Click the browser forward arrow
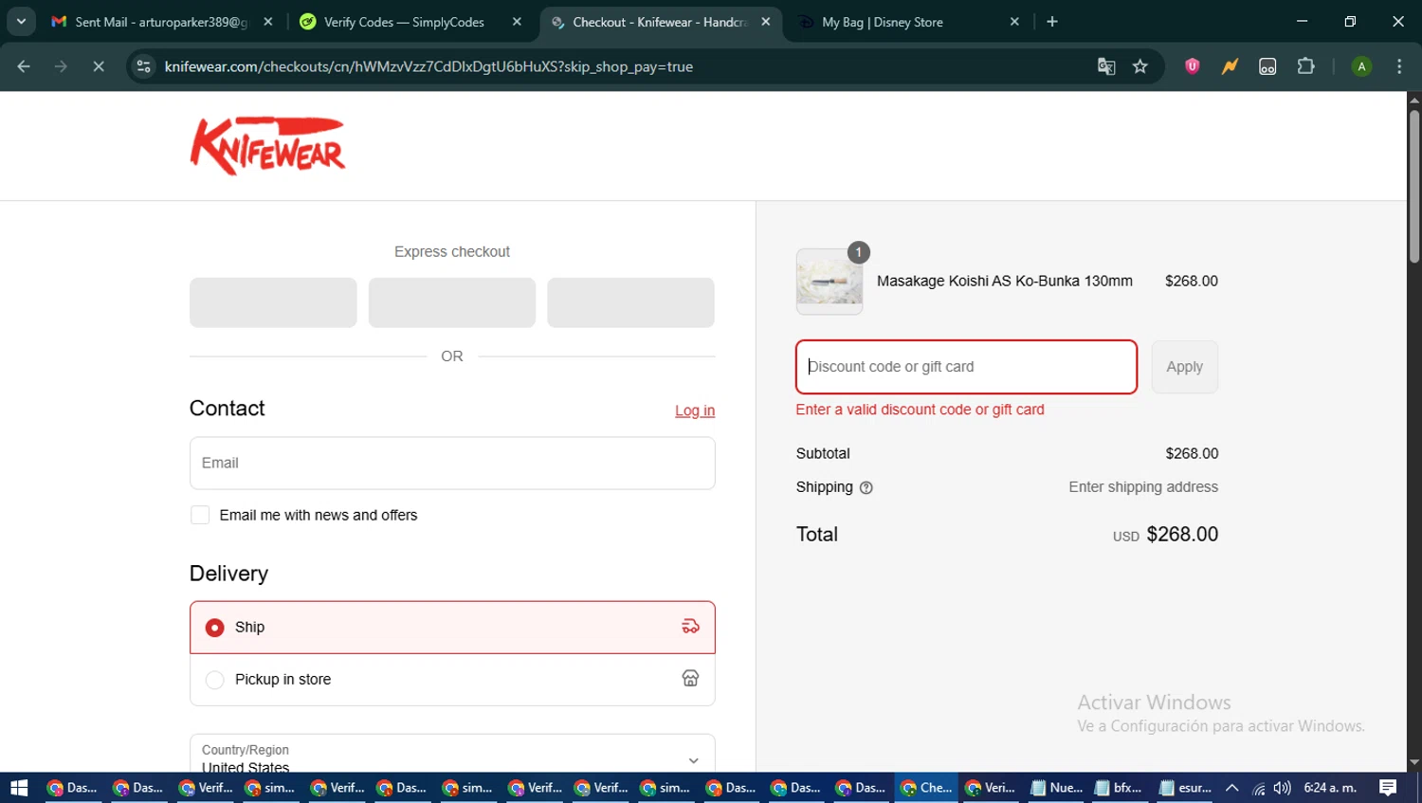Screen dimensions: 1422x803 point(61,66)
